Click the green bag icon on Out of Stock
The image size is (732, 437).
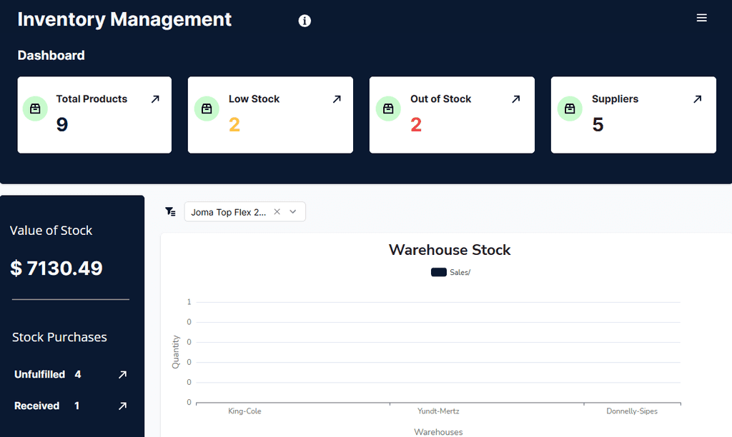click(388, 109)
